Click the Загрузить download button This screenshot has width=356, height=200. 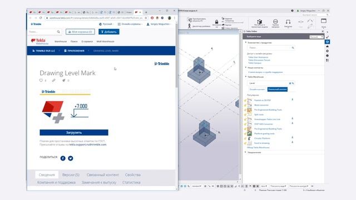[x=74, y=132]
